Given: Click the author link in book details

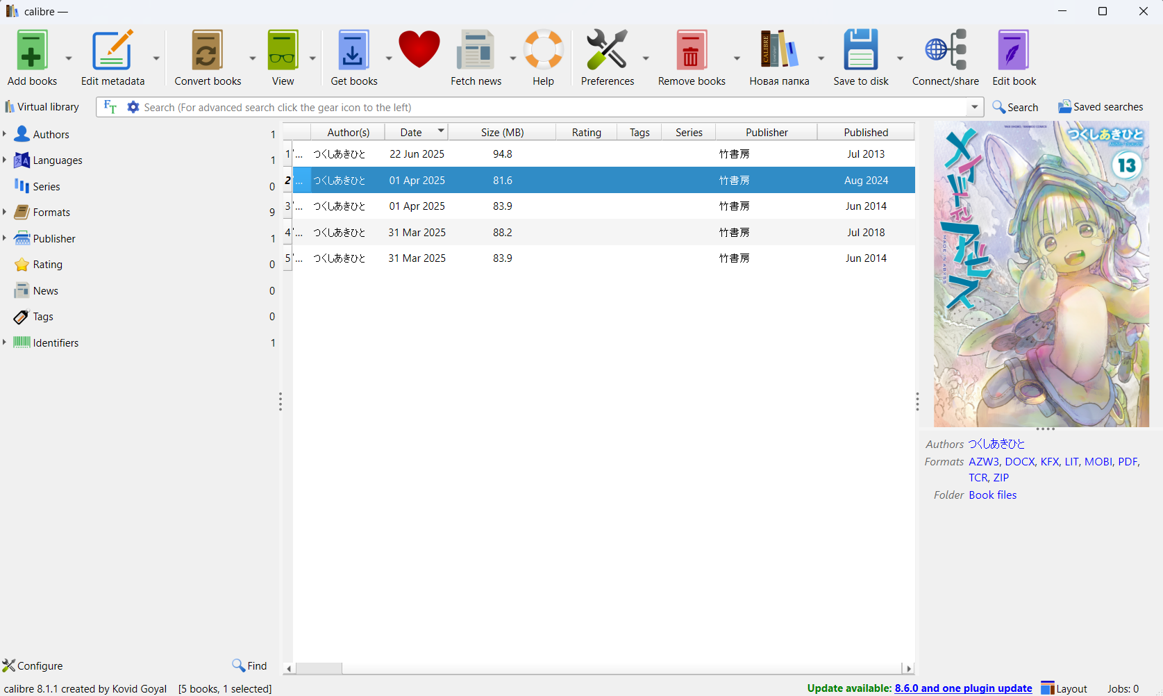Looking at the screenshot, I should tap(996, 444).
